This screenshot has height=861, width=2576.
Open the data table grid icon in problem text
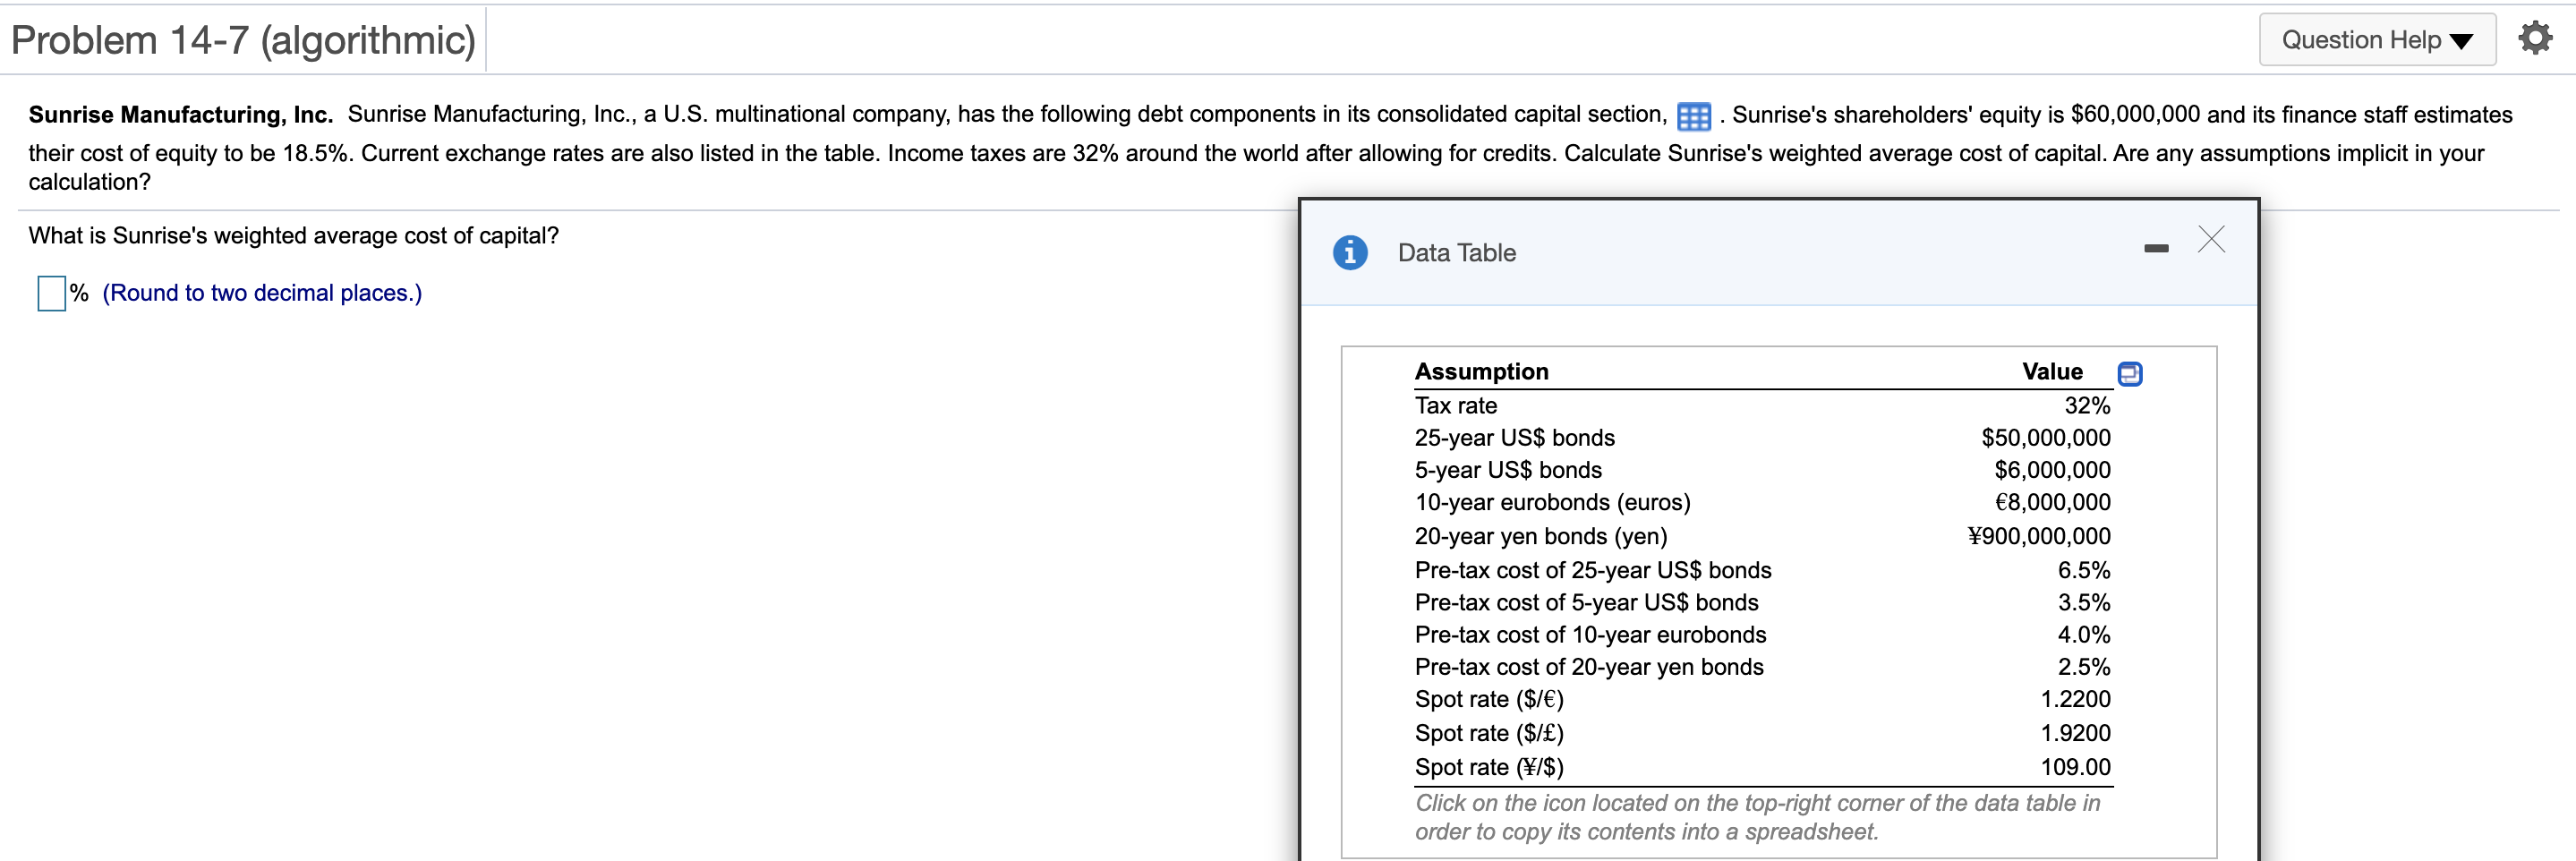[x=1693, y=116]
